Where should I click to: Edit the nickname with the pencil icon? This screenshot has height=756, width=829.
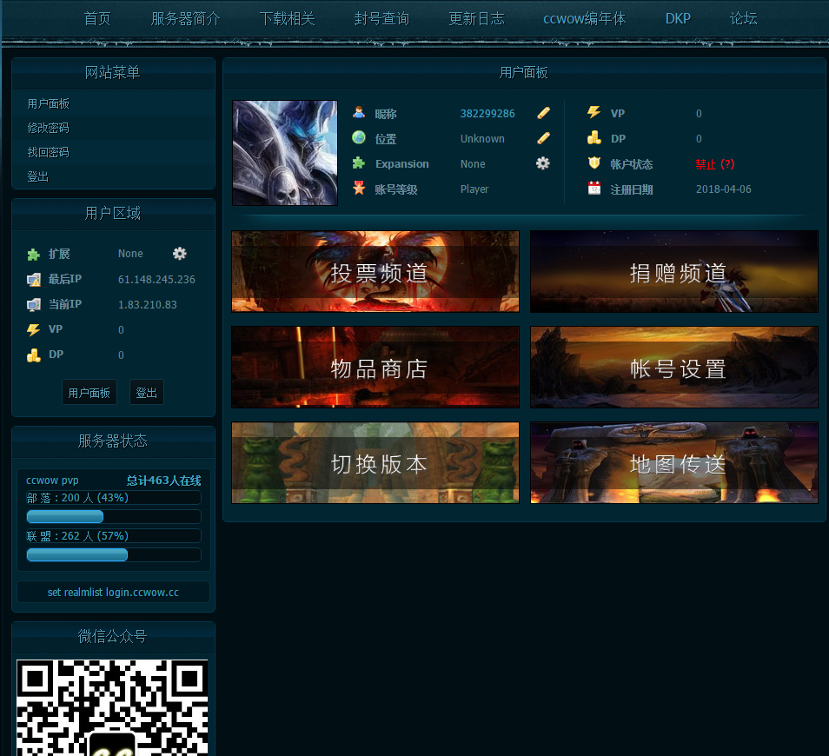[x=544, y=112]
